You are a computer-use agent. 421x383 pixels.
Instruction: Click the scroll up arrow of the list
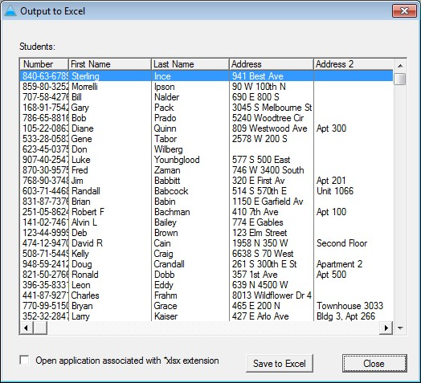click(x=400, y=66)
